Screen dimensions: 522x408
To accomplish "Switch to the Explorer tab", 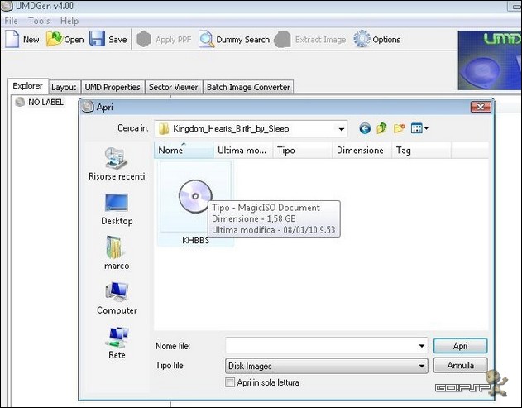I will pyautogui.click(x=28, y=86).
